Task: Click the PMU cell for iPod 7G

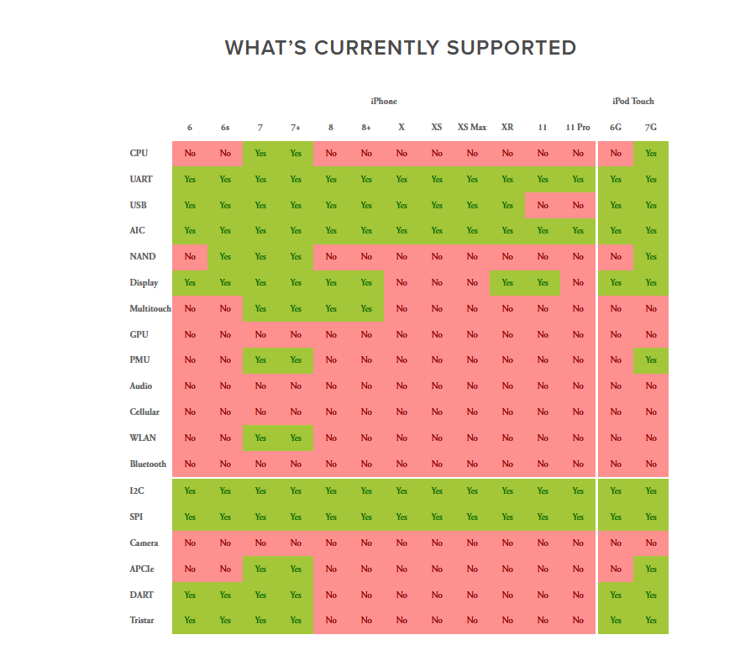Action: pos(651,360)
